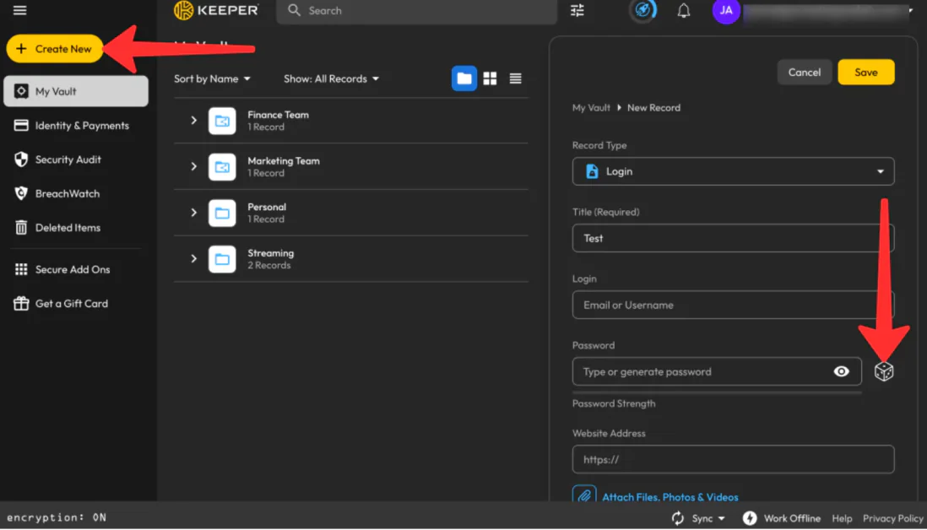This screenshot has width=927, height=530.
Task: Switch to folder view icon
Action: click(x=464, y=78)
